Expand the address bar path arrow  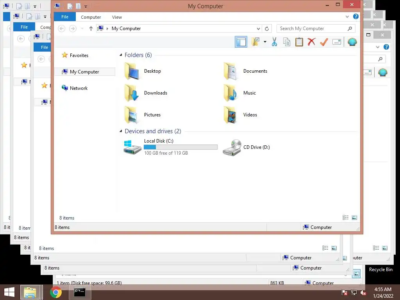[x=107, y=29]
